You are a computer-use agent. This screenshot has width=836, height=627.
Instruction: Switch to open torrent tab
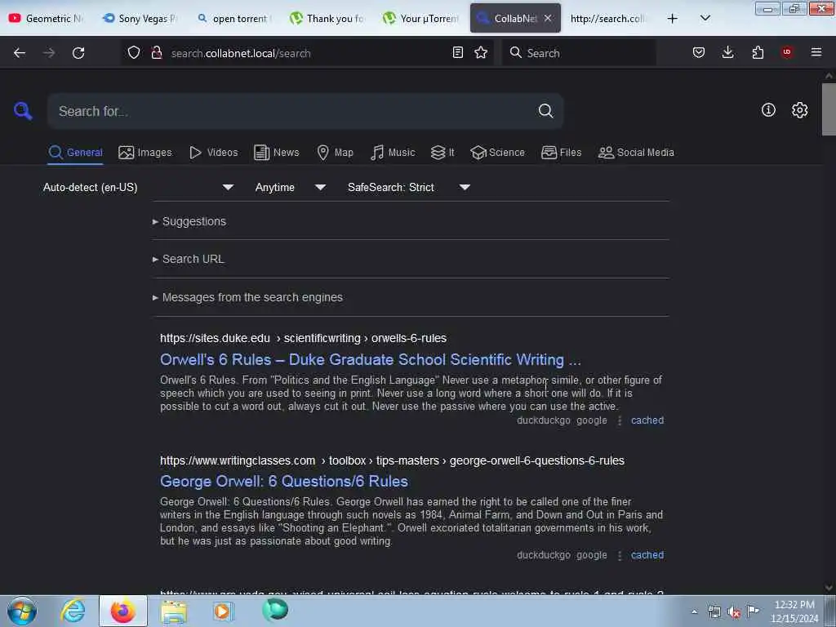coord(233,19)
